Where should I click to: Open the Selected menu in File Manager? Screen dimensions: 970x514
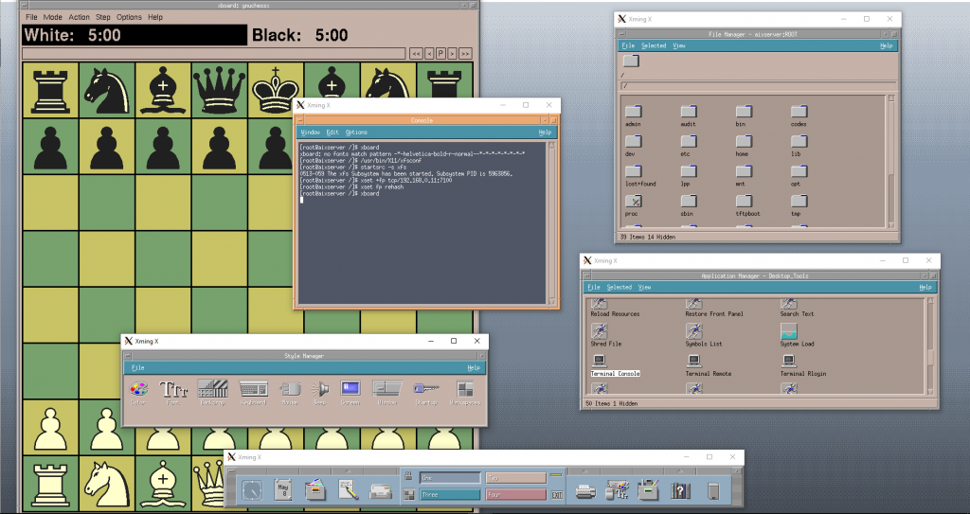coord(654,45)
